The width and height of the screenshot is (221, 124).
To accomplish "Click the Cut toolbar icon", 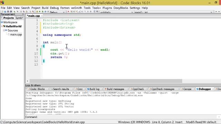I will pos(21,11).
